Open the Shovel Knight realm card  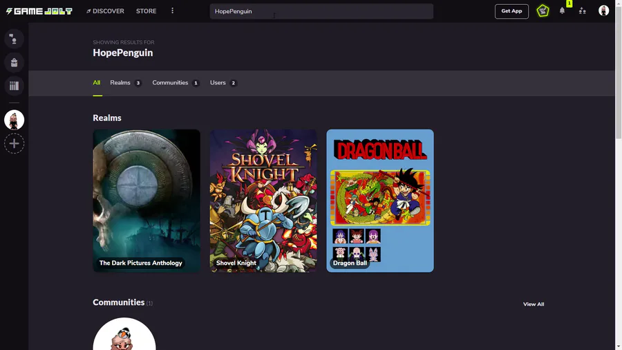click(x=263, y=201)
